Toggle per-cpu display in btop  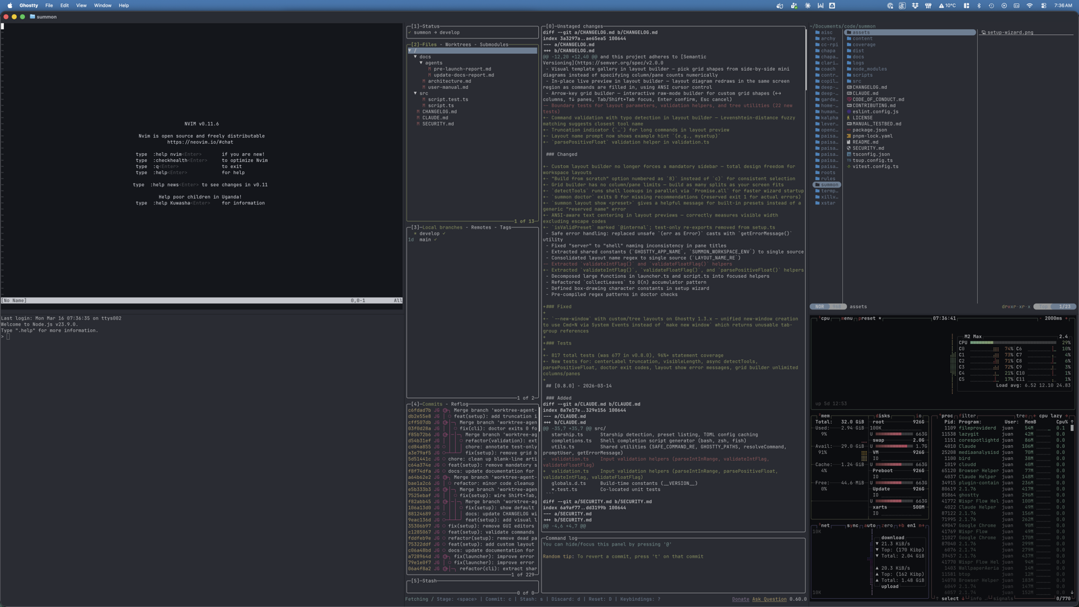click(x=1045, y=415)
